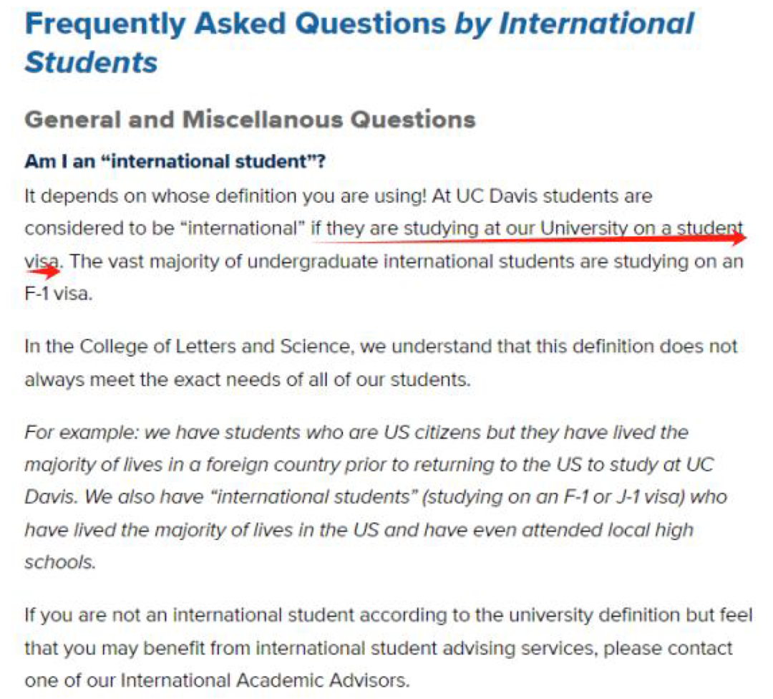773x699 pixels.
Task: Click the 'General and Miscellanous Questions' heading
Action: point(251,120)
